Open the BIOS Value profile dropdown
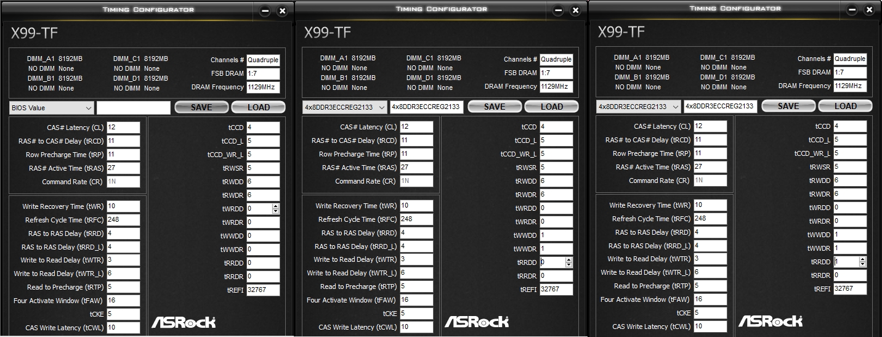882x337 pixels. (52, 108)
